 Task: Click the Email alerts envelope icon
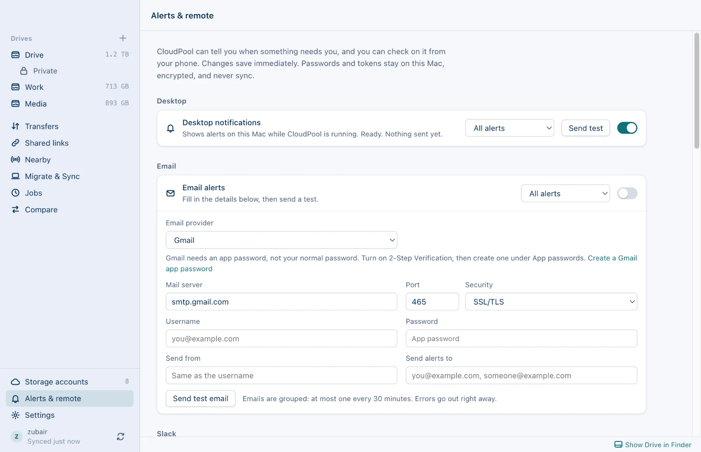(170, 193)
